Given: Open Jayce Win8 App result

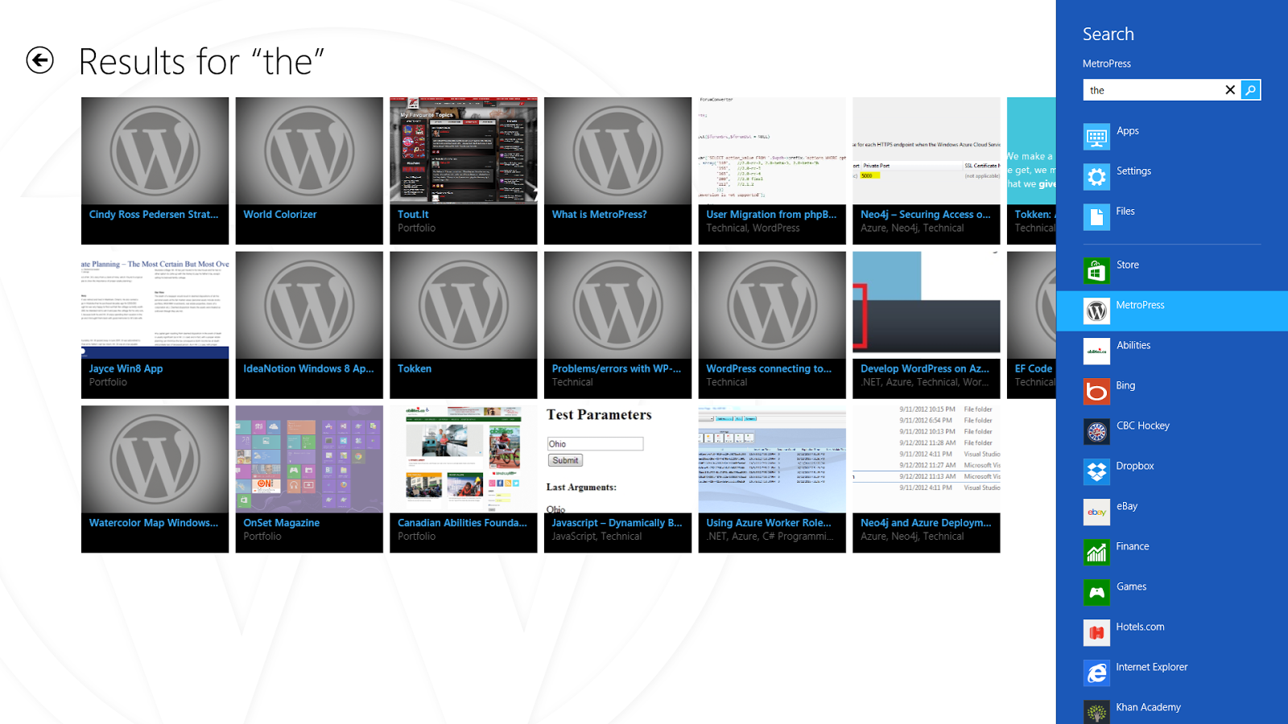Looking at the screenshot, I should click(x=155, y=325).
